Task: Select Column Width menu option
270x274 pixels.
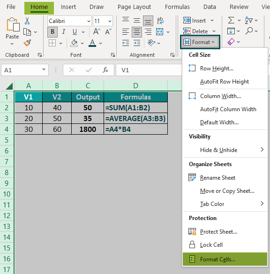Action: (x=225, y=96)
